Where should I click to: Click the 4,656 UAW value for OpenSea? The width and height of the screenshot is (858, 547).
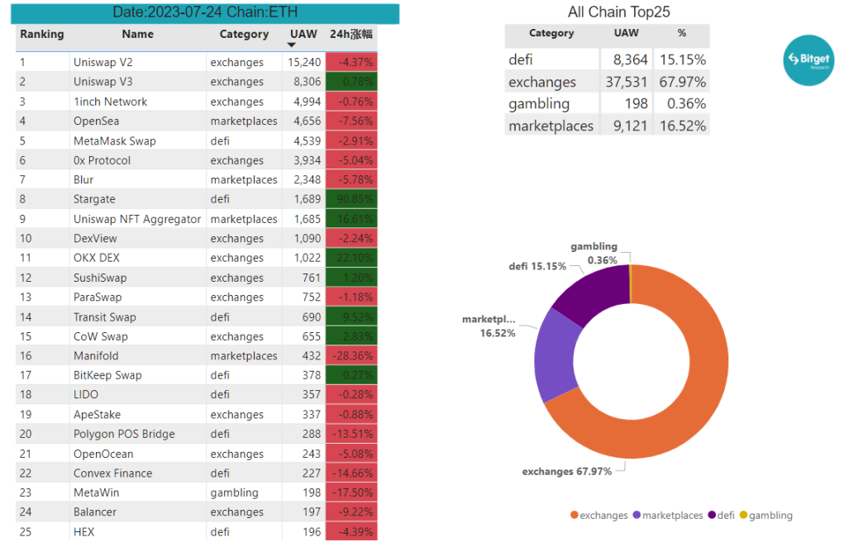[x=307, y=121]
